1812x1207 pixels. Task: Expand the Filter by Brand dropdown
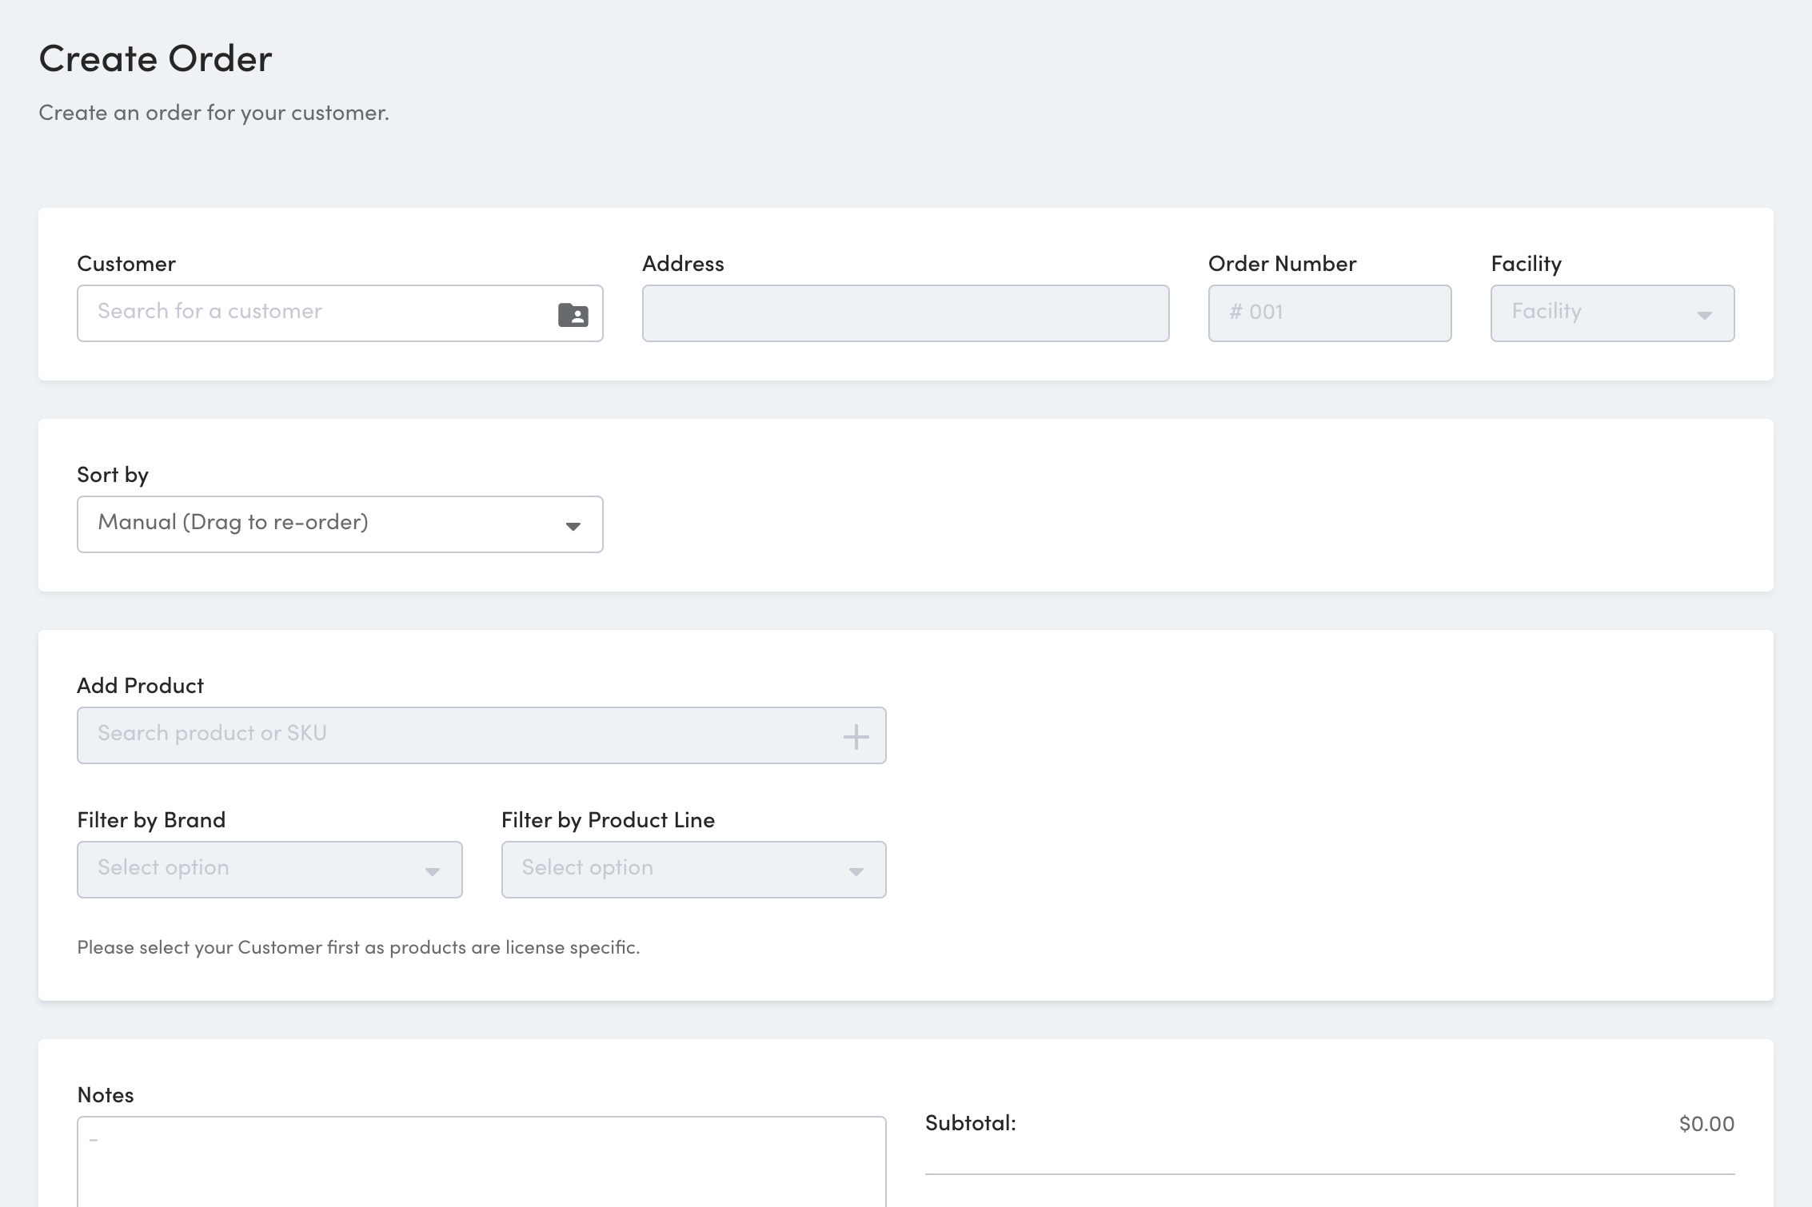(x=269, y=870)
